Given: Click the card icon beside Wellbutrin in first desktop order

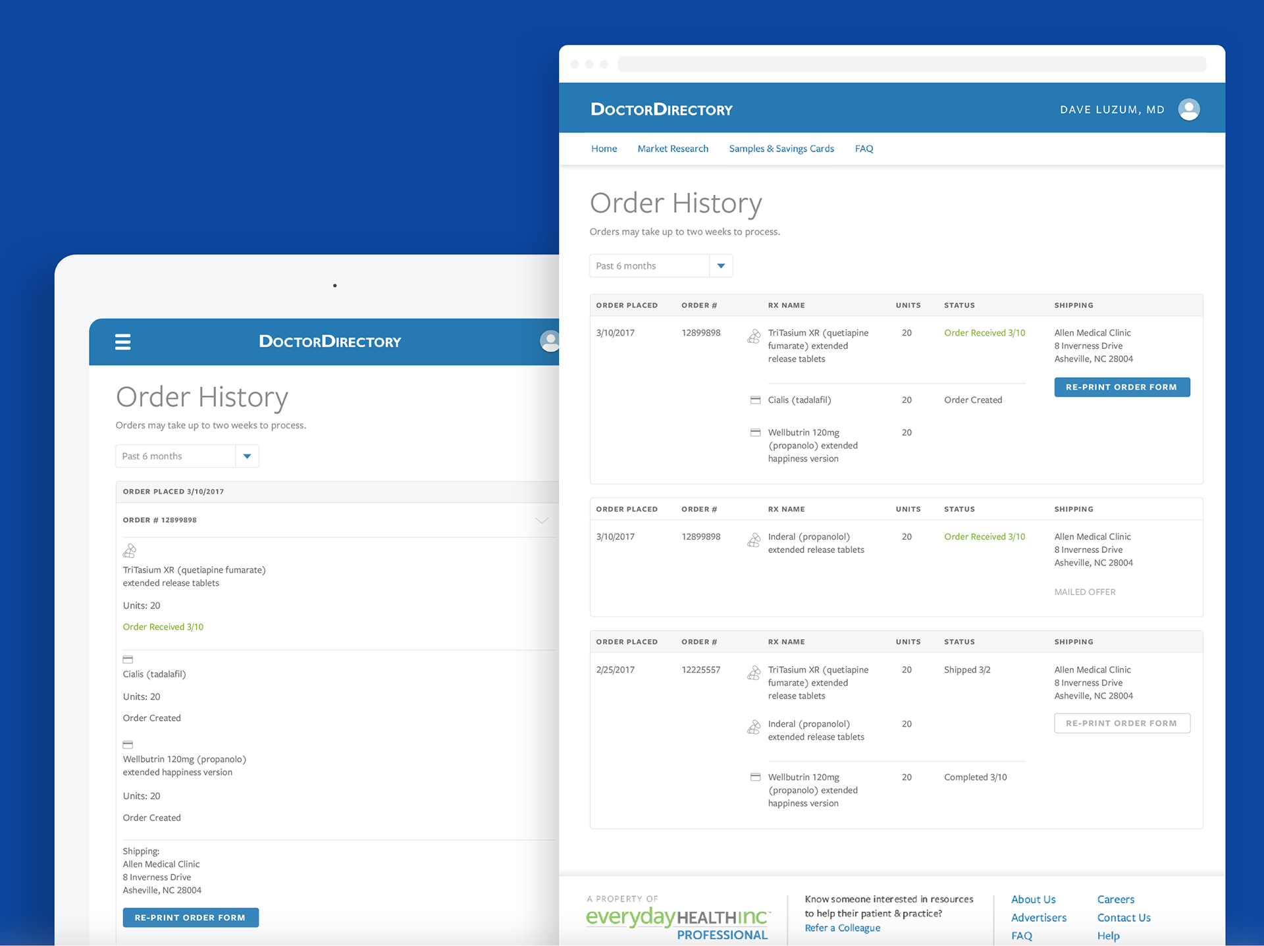Looking at the screenshot, I should click(x=755, y=433).
